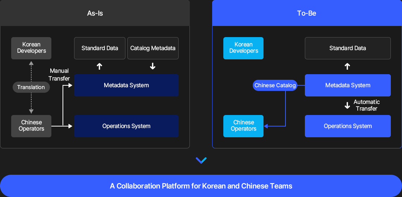402x197 pixels.
Task: Select dark Operations System block in As-Is
Action: point(127,126)
